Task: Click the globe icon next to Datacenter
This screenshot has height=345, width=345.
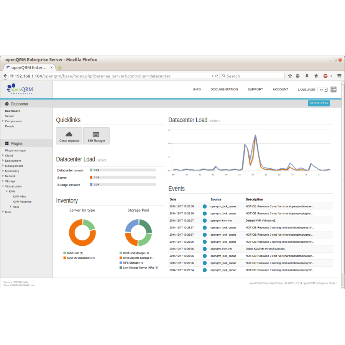Action: [7, 104]
